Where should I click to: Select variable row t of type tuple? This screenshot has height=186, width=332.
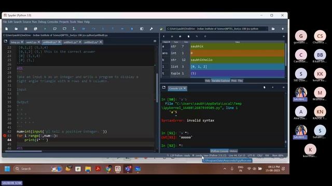(223, 73)
